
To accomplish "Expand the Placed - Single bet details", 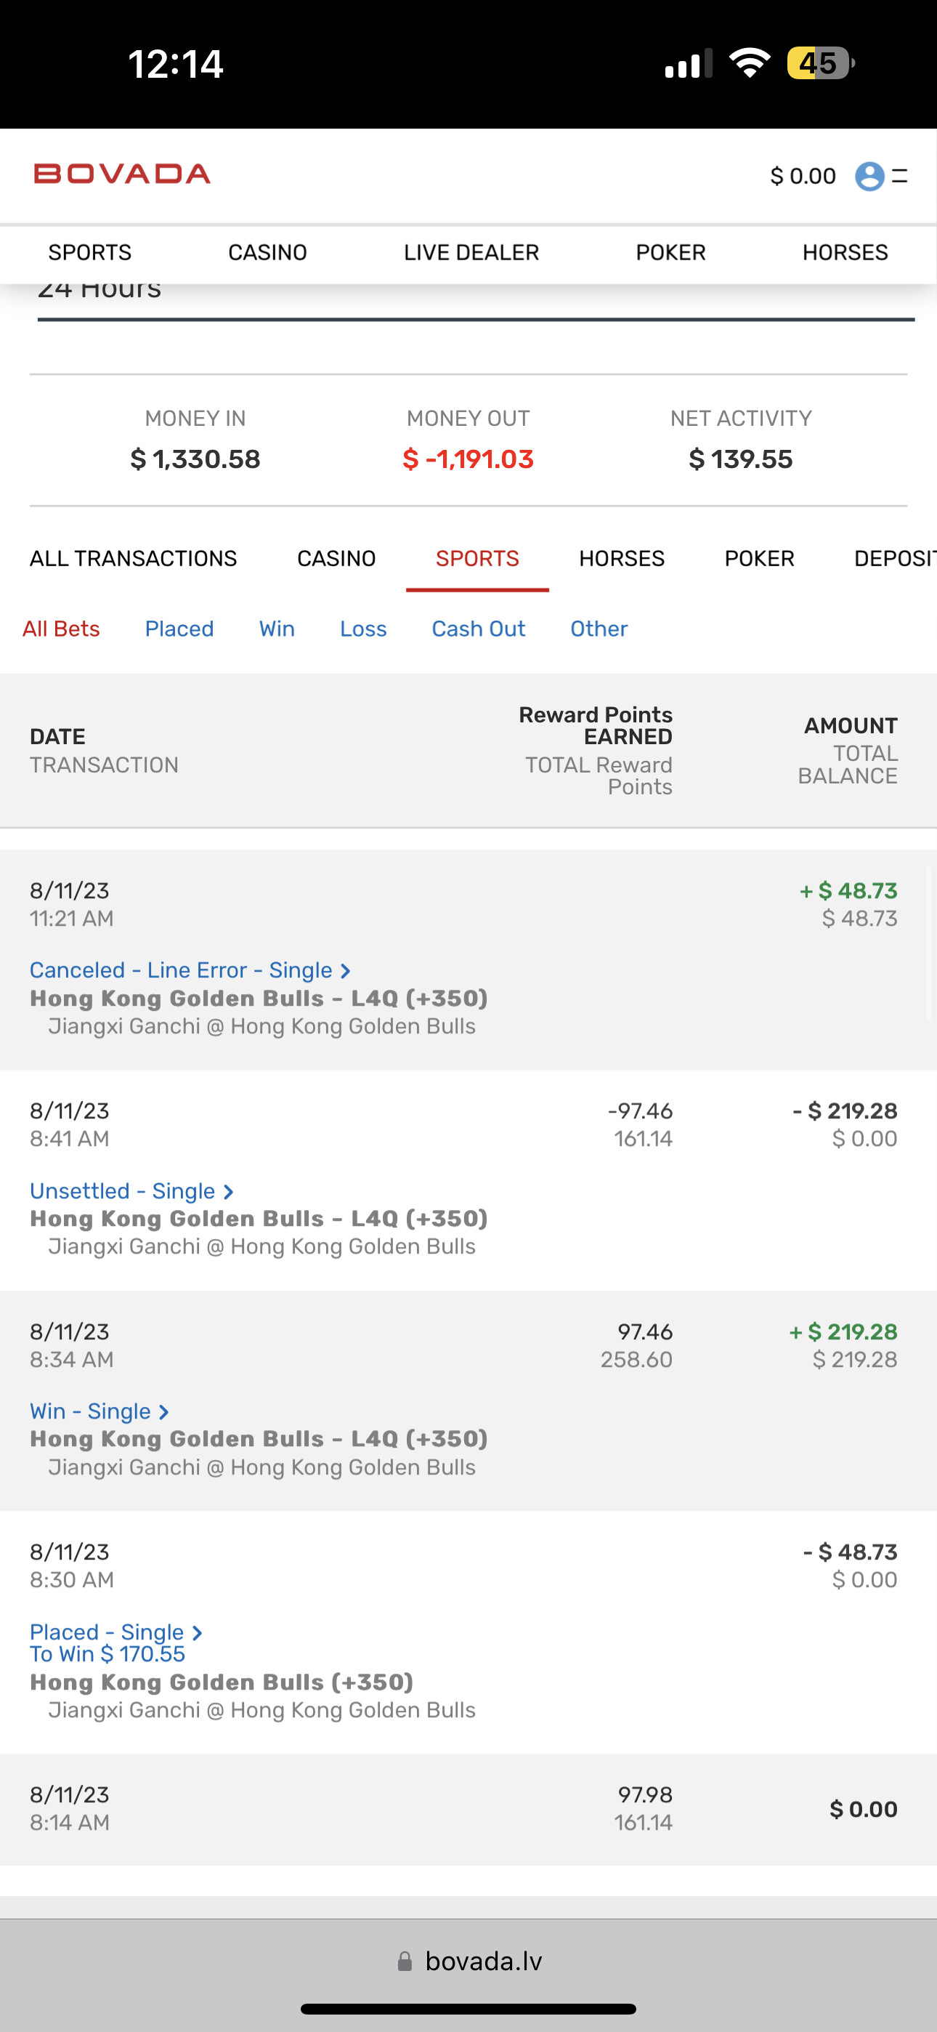I will click(115, 1632).
